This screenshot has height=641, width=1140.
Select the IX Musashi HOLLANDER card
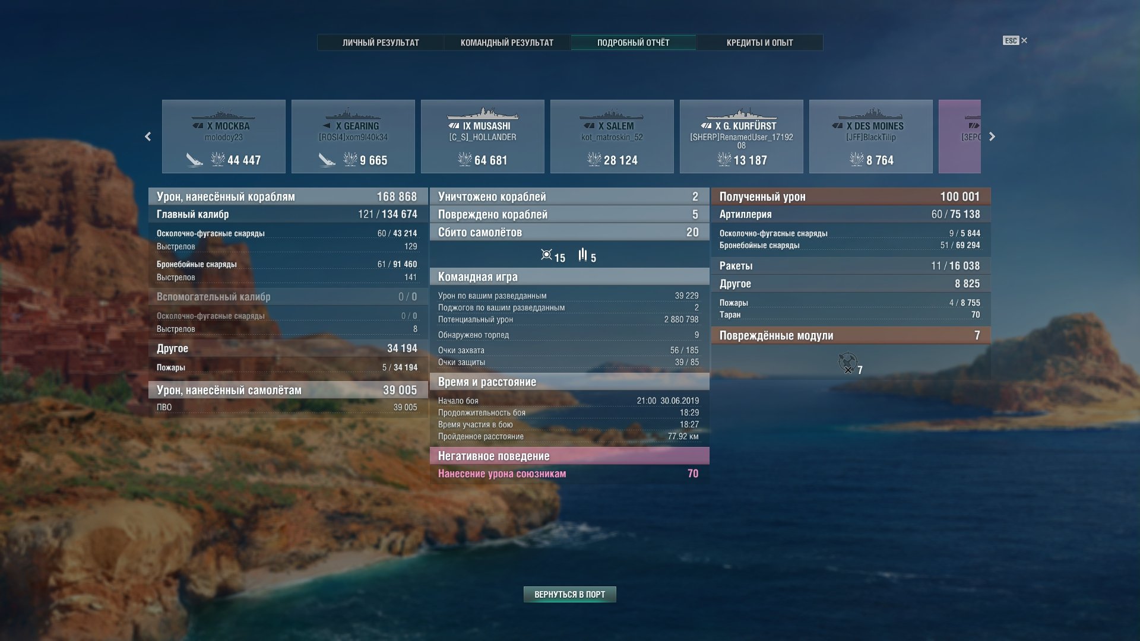[483, 137]
